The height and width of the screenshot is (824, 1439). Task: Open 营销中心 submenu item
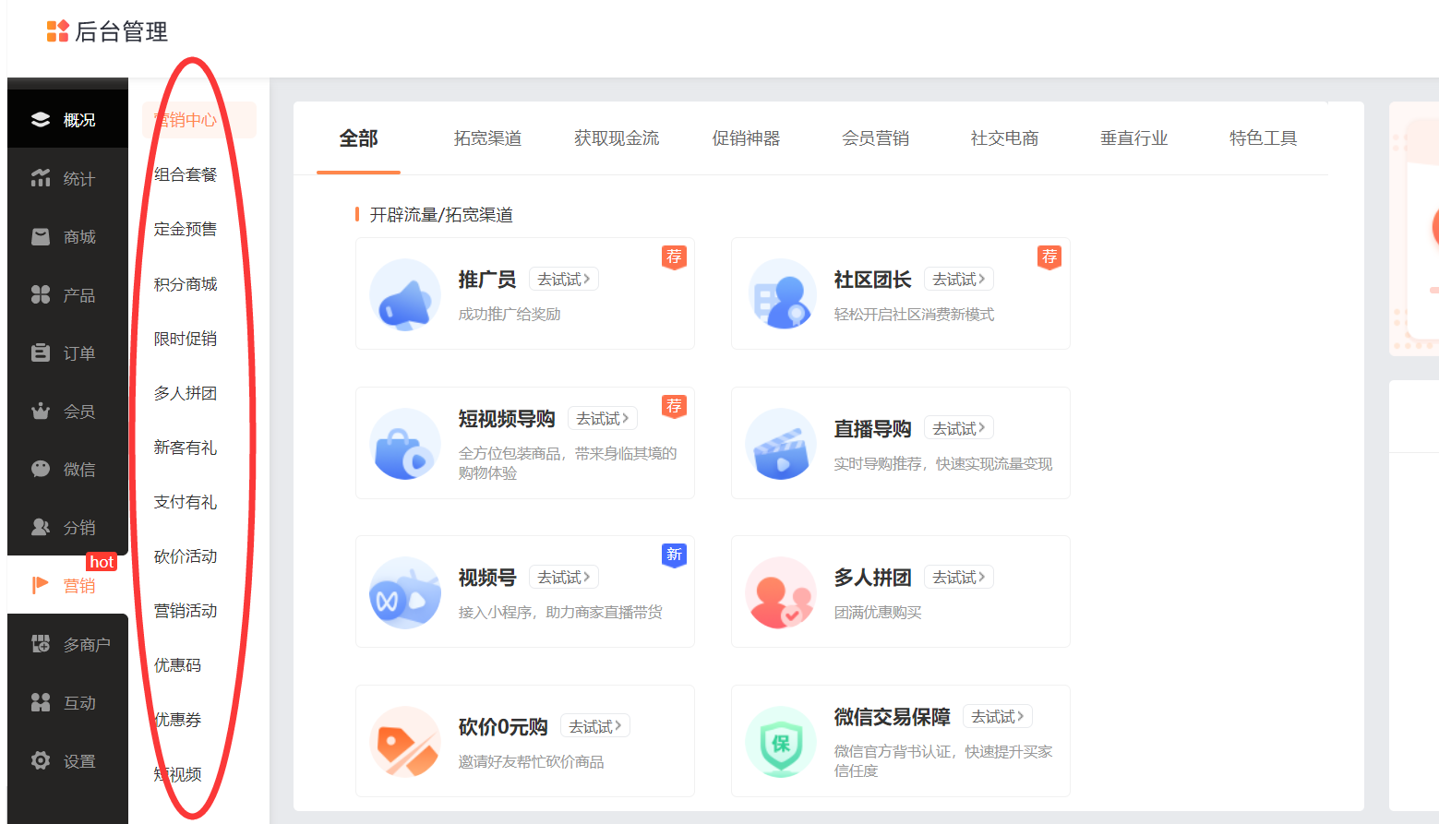tap(198, 120)
